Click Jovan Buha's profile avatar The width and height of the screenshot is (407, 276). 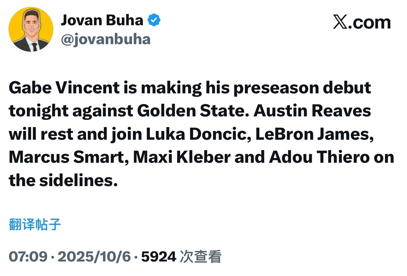[x=31, y=29]
